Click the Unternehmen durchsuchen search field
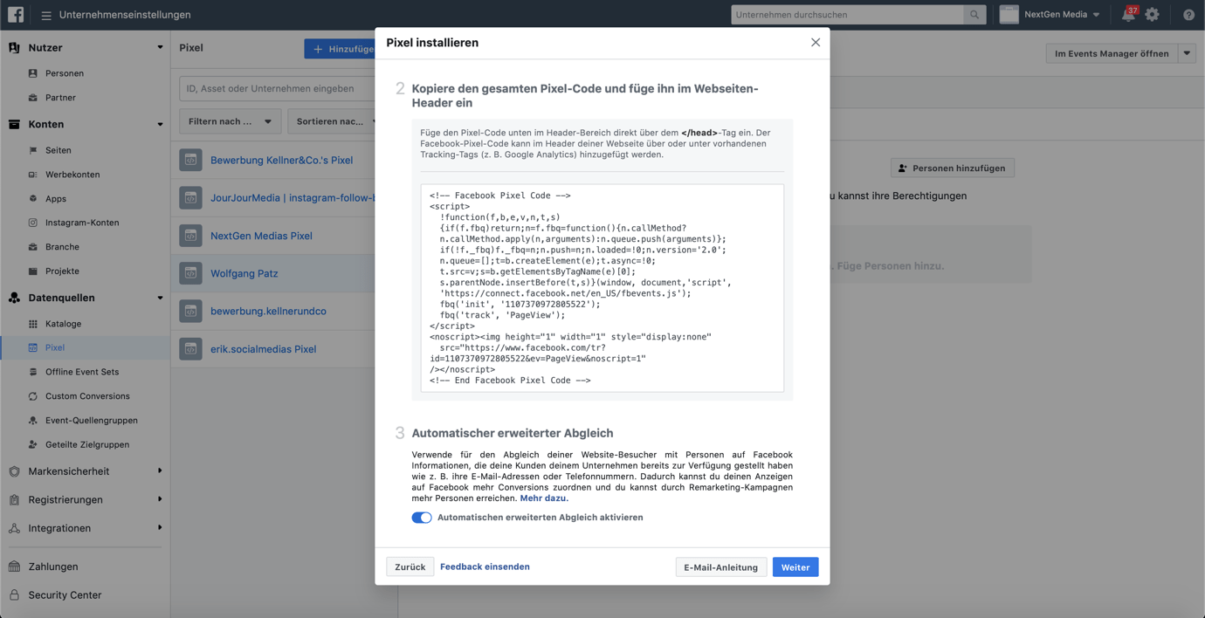The height and width of the screenshot is (618, 1205). (x=848, y=15)
